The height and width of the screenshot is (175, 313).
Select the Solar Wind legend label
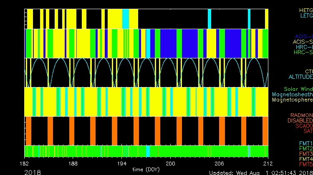(298, 89)
